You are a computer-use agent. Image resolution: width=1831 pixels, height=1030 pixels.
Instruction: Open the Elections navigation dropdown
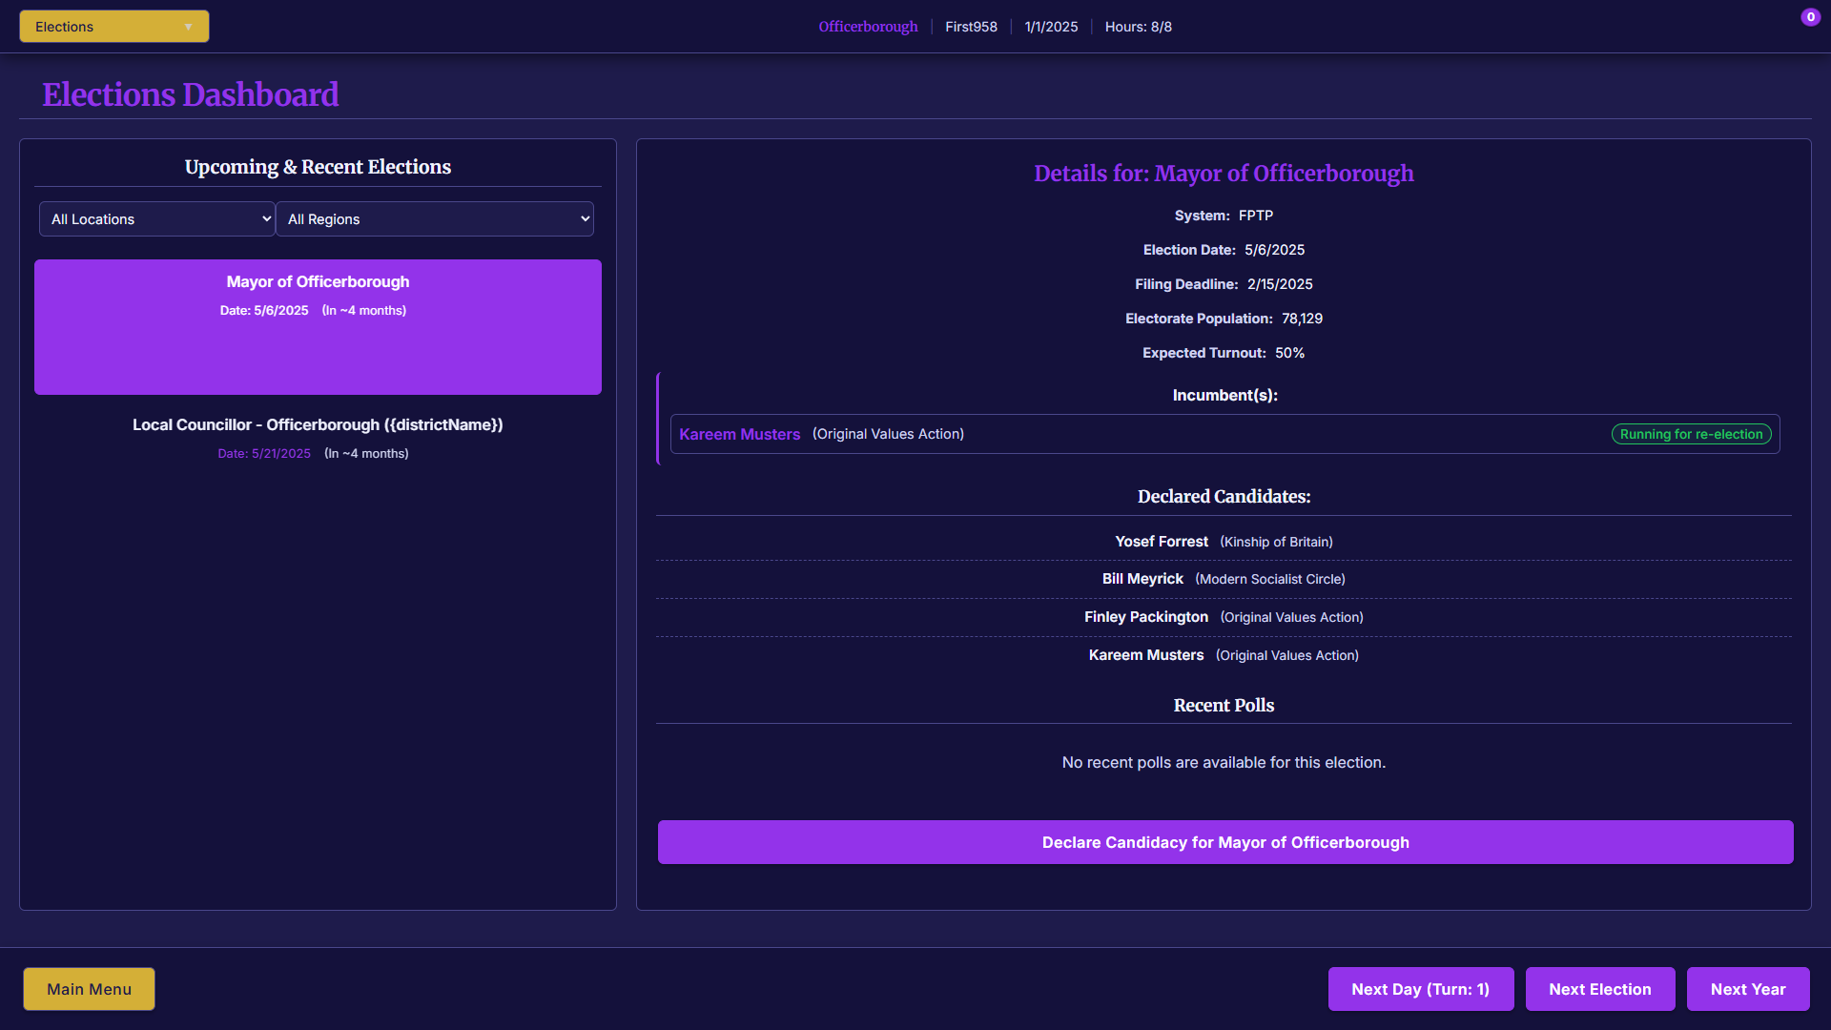[113, 27]
